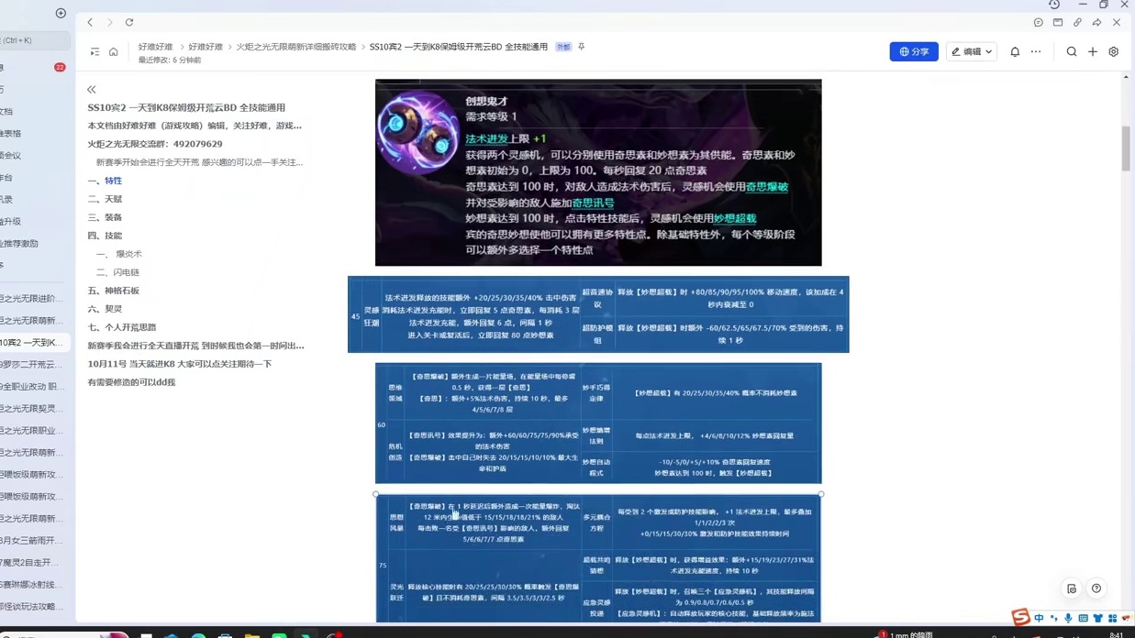Open the settings gear icon

(1114, 52)
